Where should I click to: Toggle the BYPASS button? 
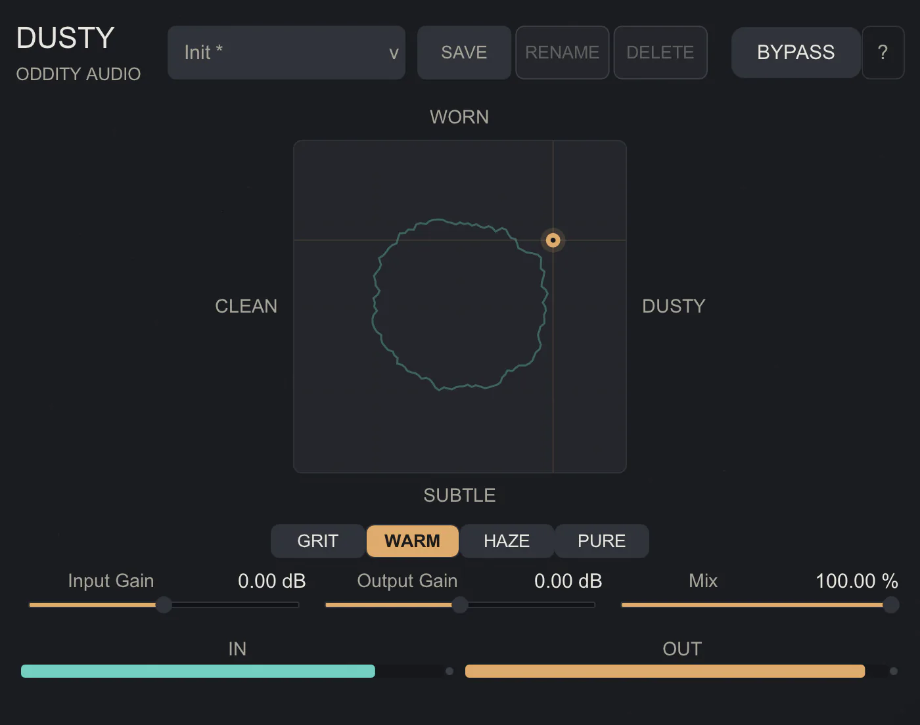coord(796,53)
